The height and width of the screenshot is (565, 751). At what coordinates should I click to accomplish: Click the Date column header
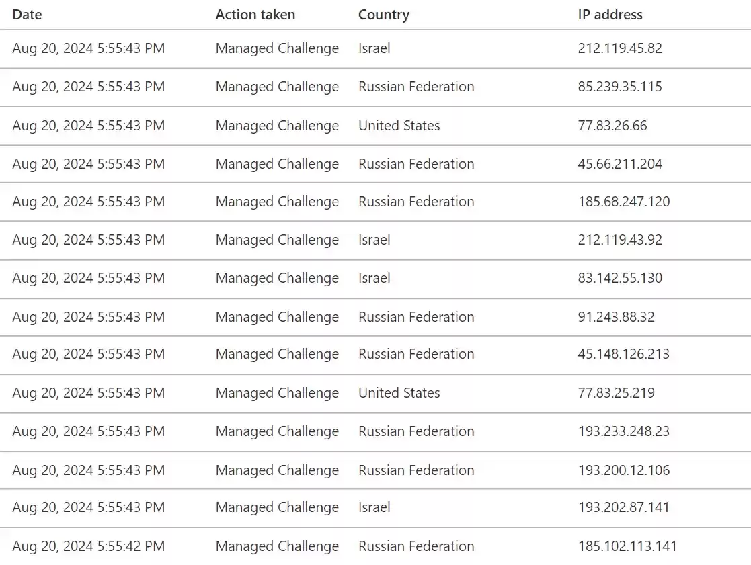click(x=27, y=14)
